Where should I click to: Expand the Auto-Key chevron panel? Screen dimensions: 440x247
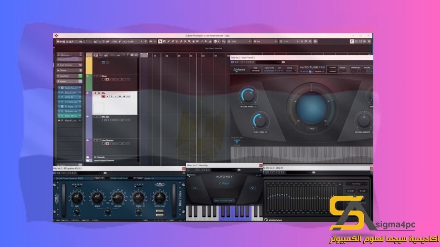click(253, 188)
